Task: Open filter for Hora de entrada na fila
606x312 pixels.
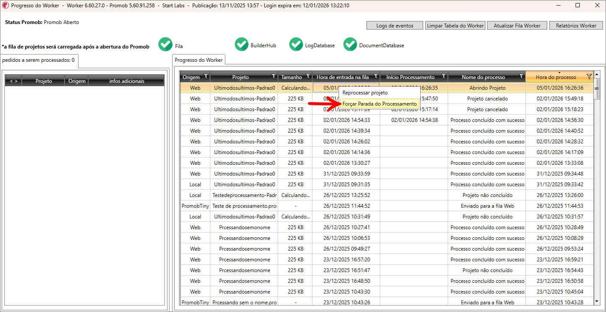Action: [376, 77]
